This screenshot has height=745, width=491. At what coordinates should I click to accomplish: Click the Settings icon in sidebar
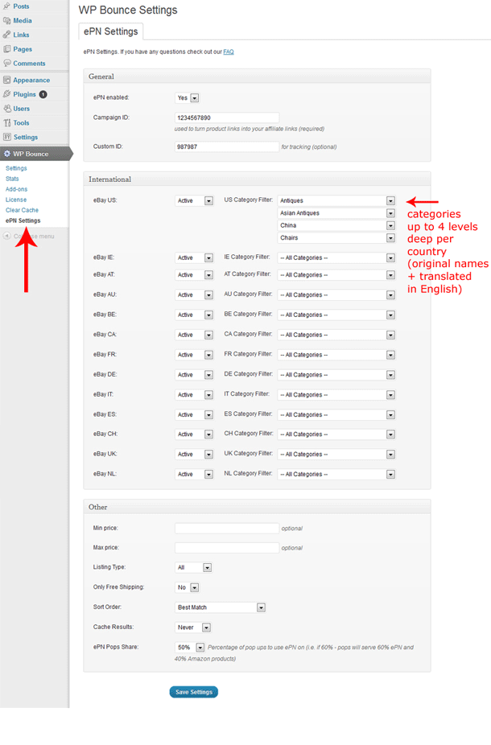click(6, 137)
